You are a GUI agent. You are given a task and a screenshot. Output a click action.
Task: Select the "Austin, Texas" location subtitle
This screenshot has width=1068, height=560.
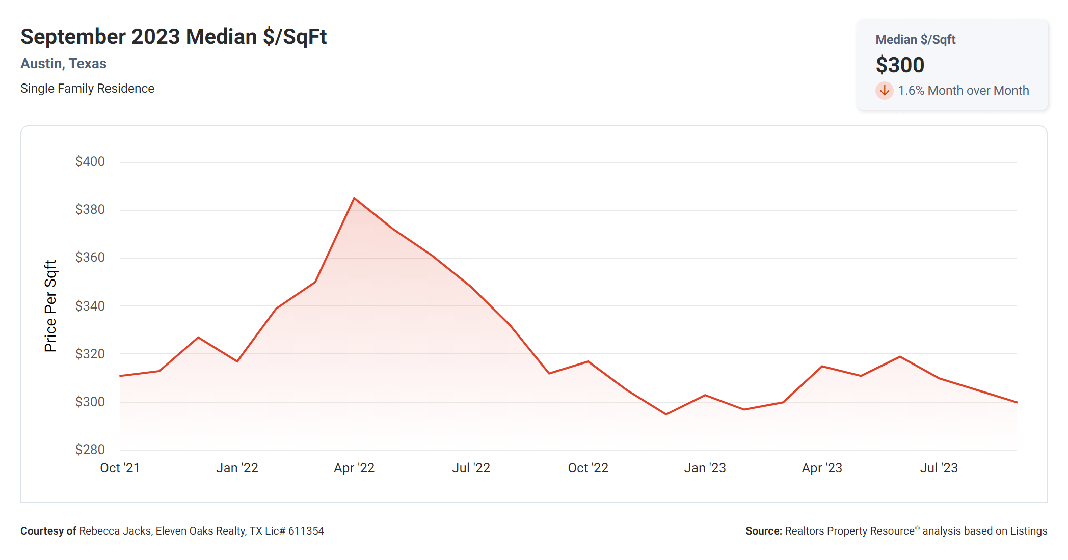(64, 64)
